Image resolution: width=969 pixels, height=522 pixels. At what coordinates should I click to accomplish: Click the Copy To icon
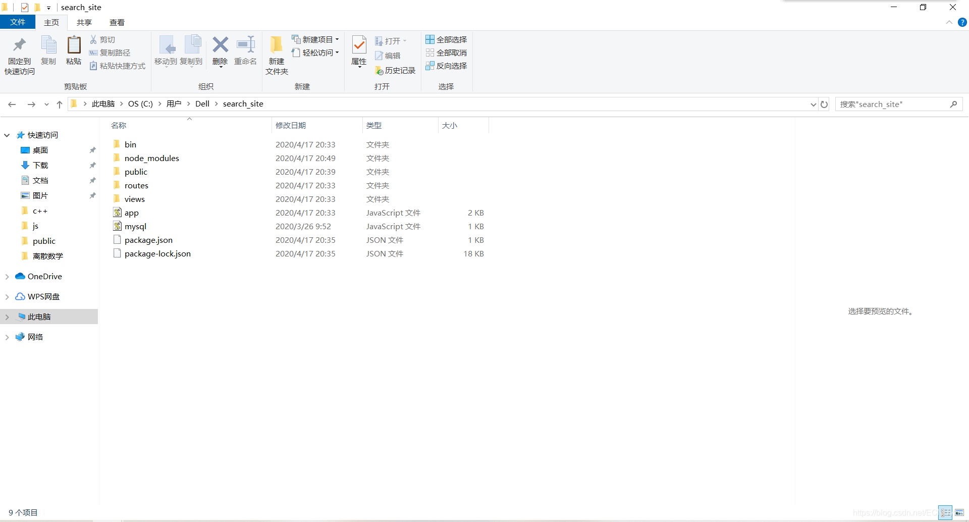point(192,45)
